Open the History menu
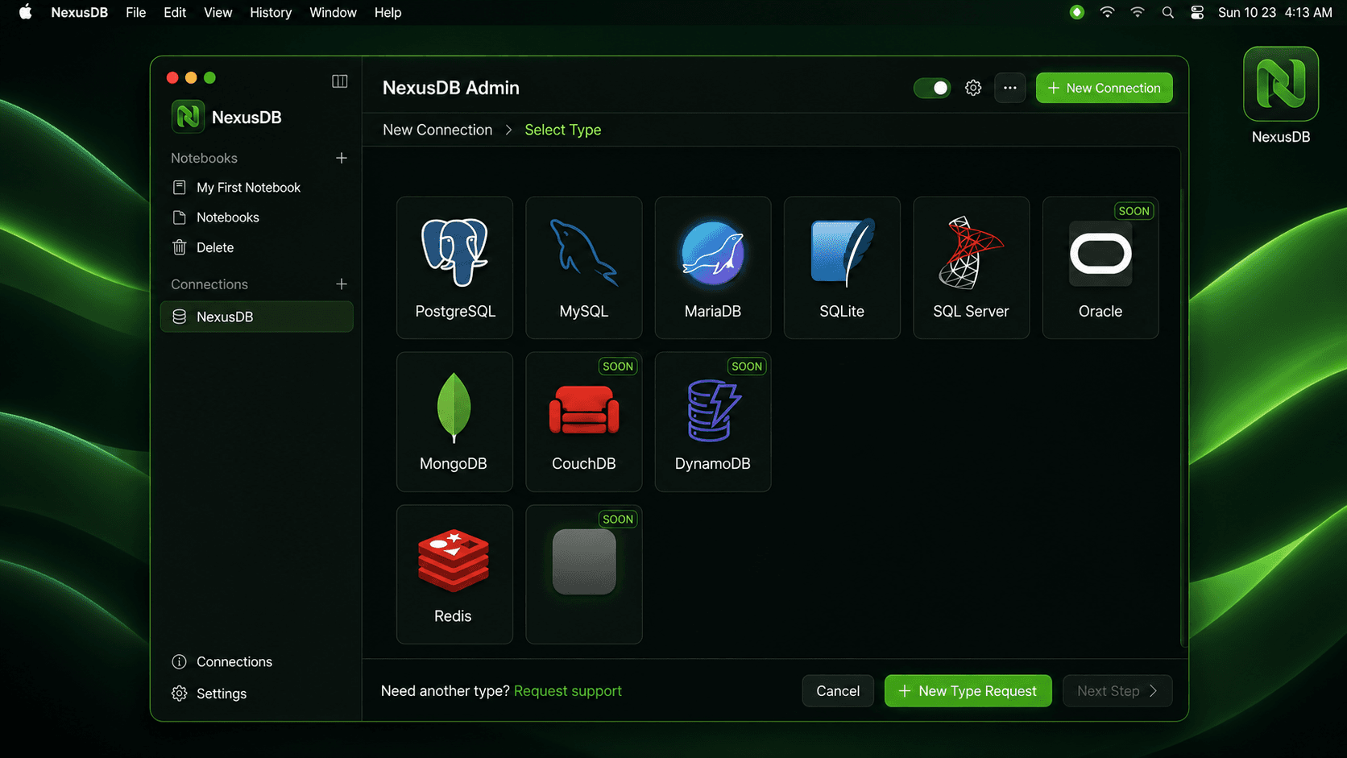 coord(271,12)
